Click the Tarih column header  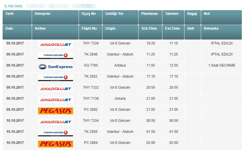click(x=17, y=17)
